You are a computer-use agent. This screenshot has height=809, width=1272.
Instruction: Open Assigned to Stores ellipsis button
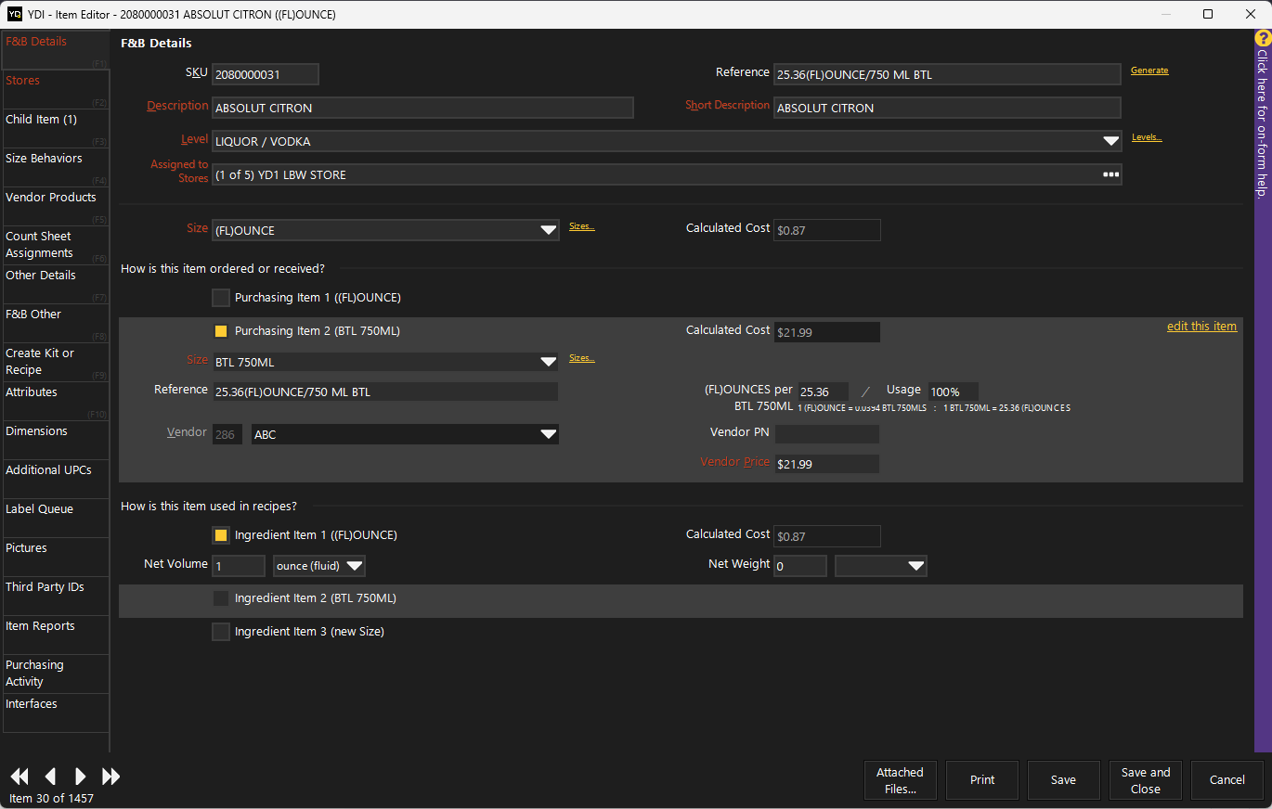click(1110, 174)
